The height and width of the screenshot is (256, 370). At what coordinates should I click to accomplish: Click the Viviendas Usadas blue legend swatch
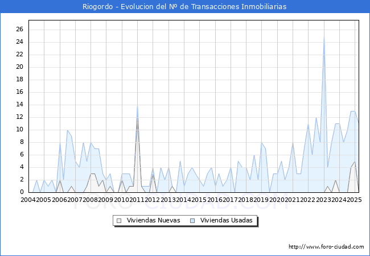point(192,221)
